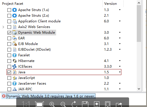Select the EJB Module facet row

click(64, 44)
